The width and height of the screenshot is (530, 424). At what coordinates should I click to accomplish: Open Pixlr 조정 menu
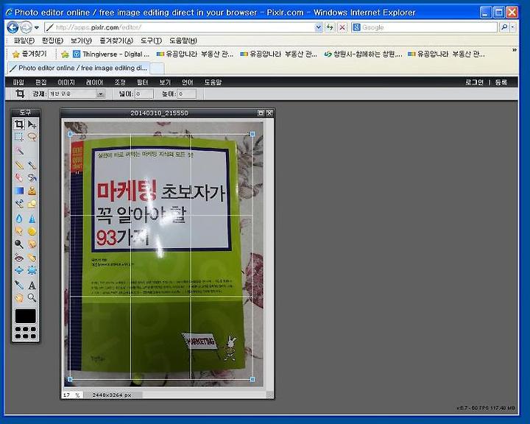click(120, 82)
